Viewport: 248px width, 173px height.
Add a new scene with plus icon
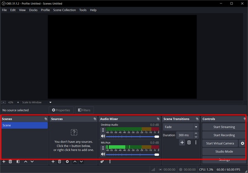click(x=4, y=162)
